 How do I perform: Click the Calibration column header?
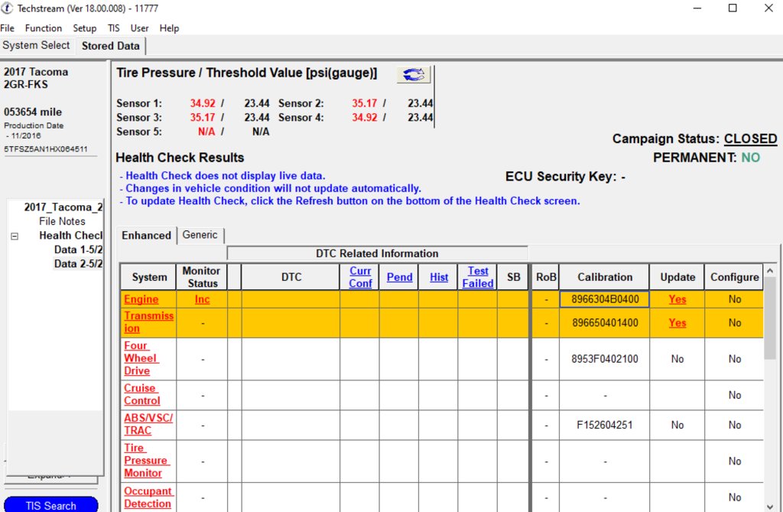tap(605, 277)
